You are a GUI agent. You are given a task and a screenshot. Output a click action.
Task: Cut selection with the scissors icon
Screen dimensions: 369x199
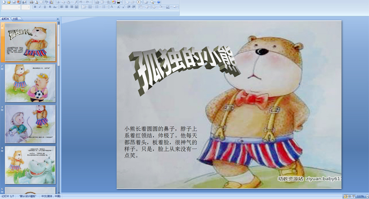coord(59,2)
